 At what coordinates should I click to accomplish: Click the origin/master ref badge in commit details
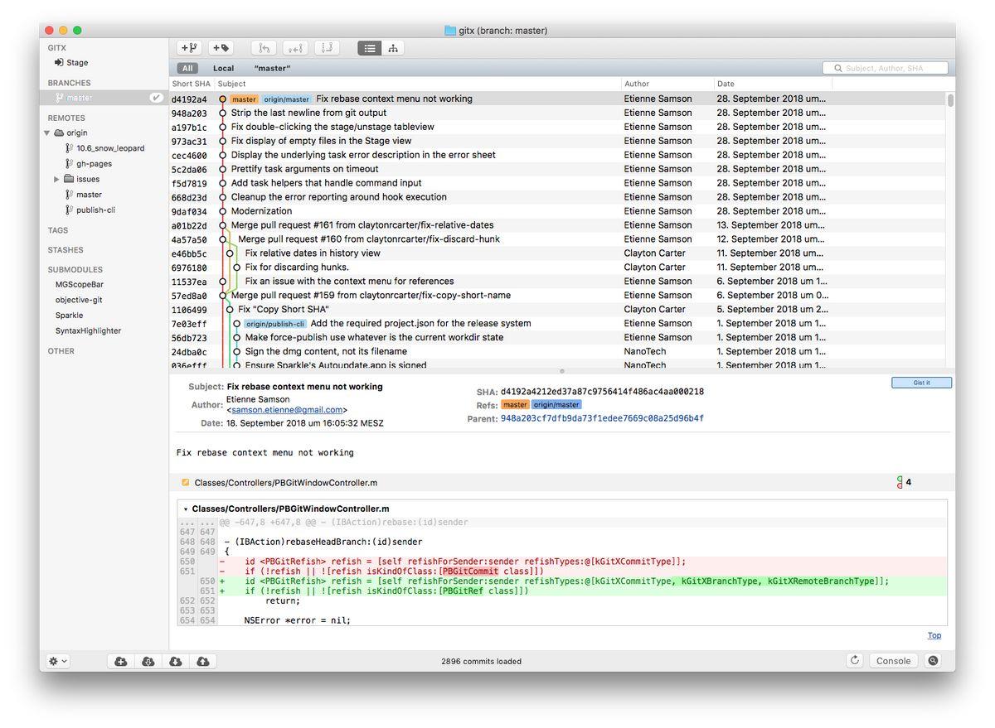pyautogui.click(x=556, y=405)
